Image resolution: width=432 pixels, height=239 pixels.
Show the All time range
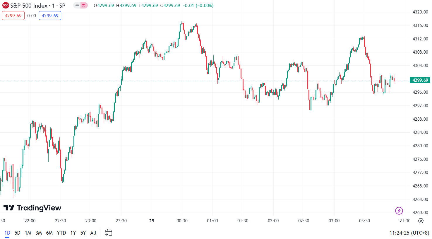pyautogui.click(x=93, y=233)
